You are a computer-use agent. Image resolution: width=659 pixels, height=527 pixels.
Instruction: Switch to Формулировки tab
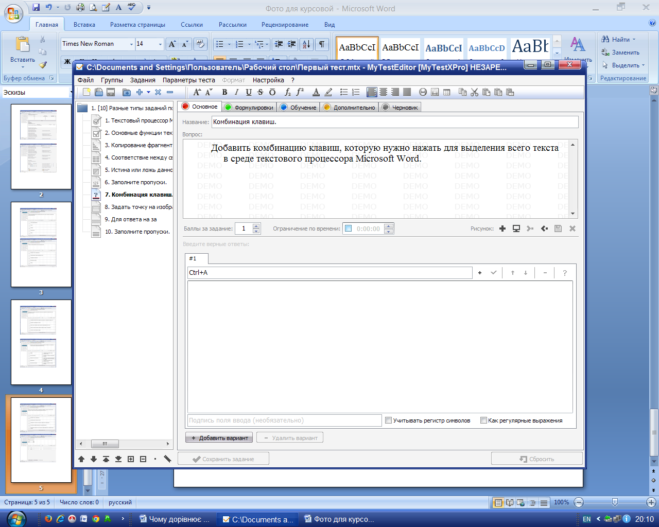tap(250, 107)
